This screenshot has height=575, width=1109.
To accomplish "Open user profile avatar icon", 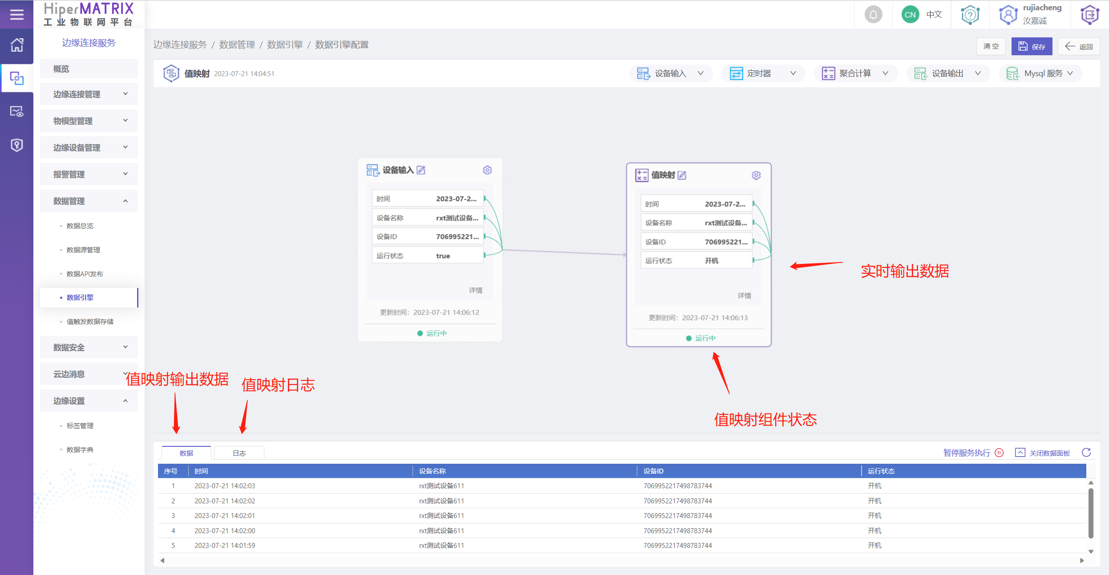I will 1008,15.
